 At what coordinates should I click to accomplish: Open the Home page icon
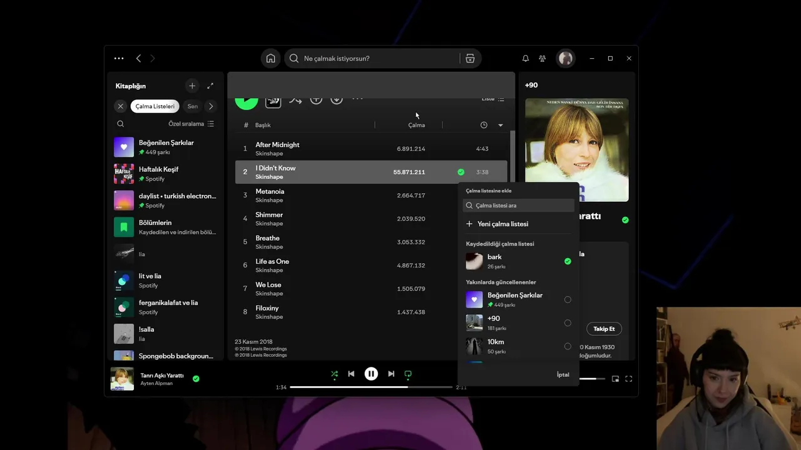[270, 58]
